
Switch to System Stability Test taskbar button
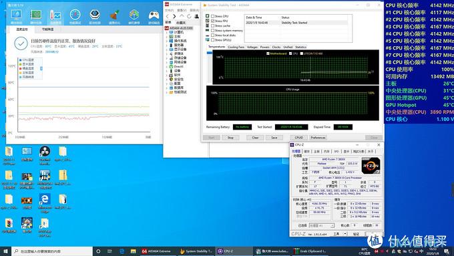(x=196, y=251)
